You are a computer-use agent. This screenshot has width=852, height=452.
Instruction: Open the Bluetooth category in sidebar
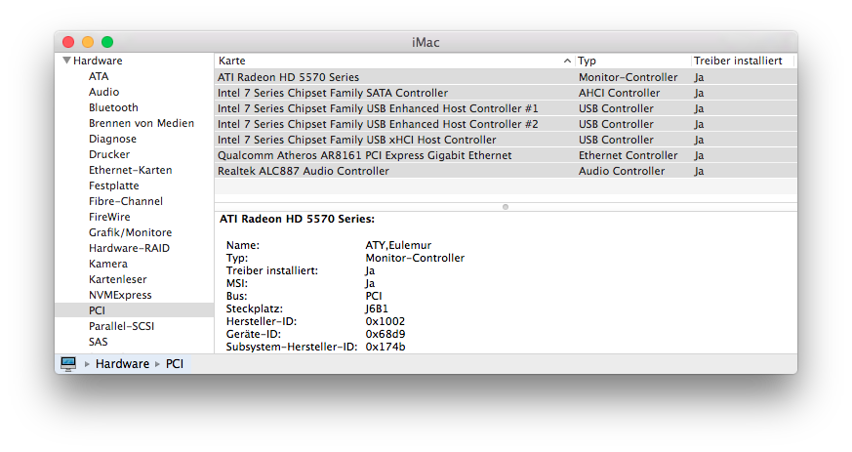click(x=113, y=107)
